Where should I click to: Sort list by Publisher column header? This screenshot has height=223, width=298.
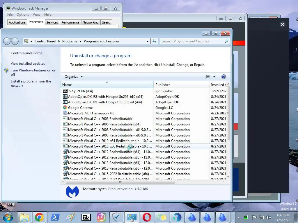tap(181, 85)
